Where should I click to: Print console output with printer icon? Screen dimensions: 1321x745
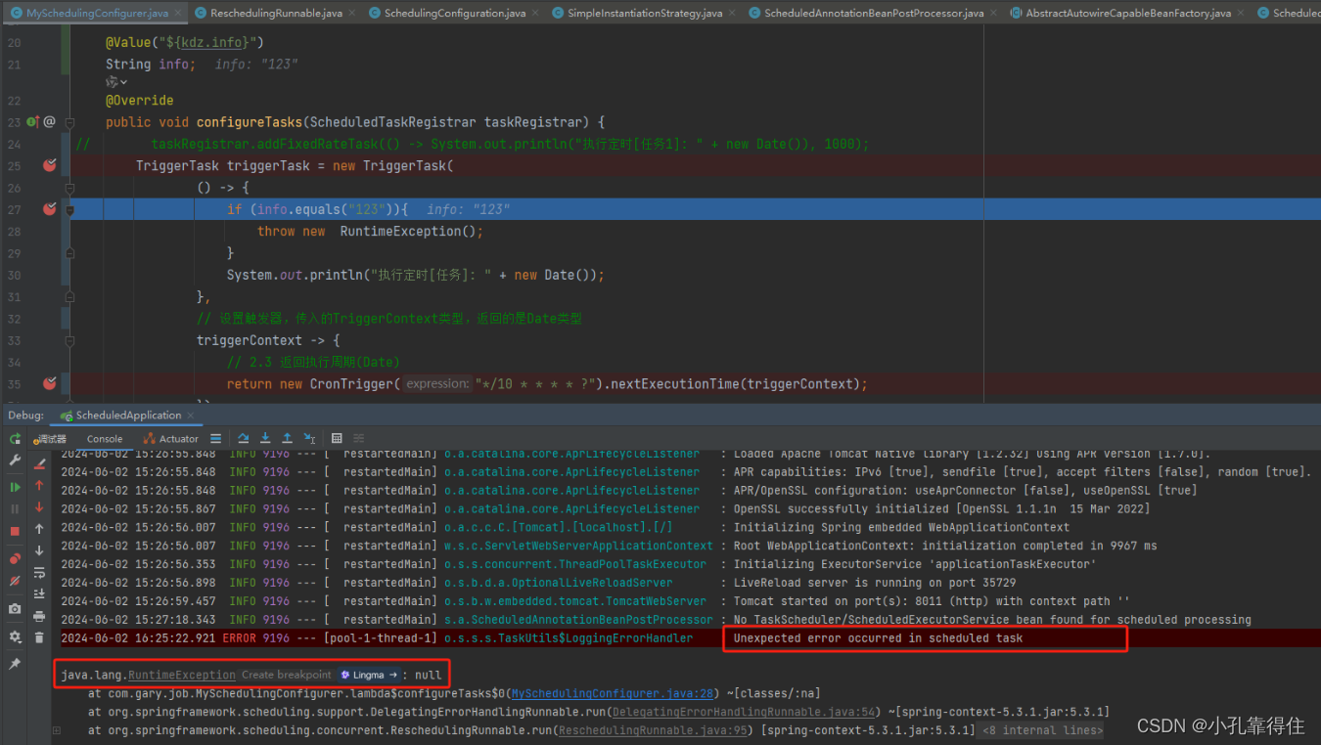pos(39,616)
